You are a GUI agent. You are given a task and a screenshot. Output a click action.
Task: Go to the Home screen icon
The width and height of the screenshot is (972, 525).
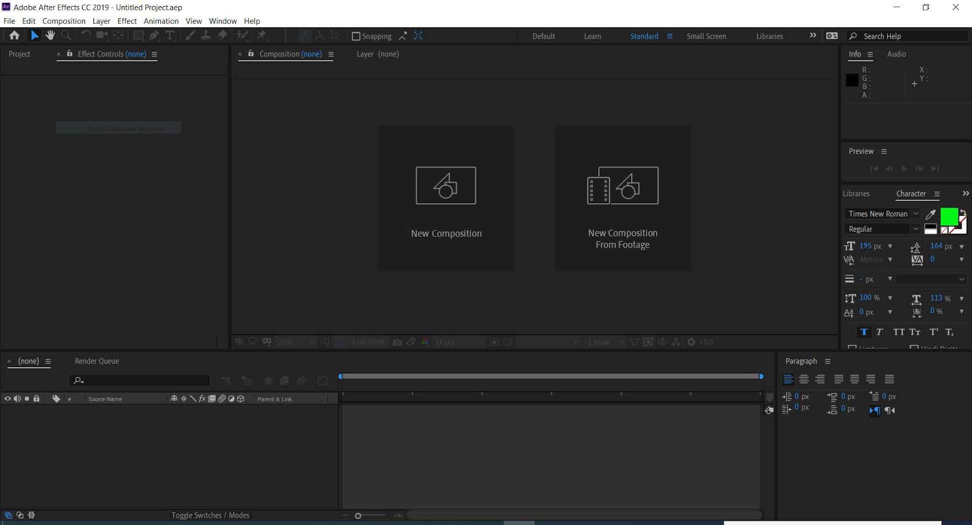coord(15,36)
